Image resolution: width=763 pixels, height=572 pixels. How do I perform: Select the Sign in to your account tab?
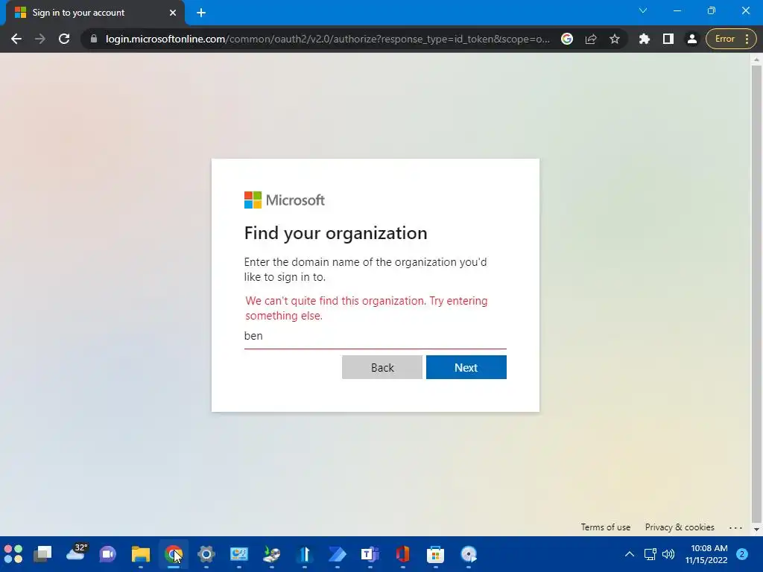point(95,13)
